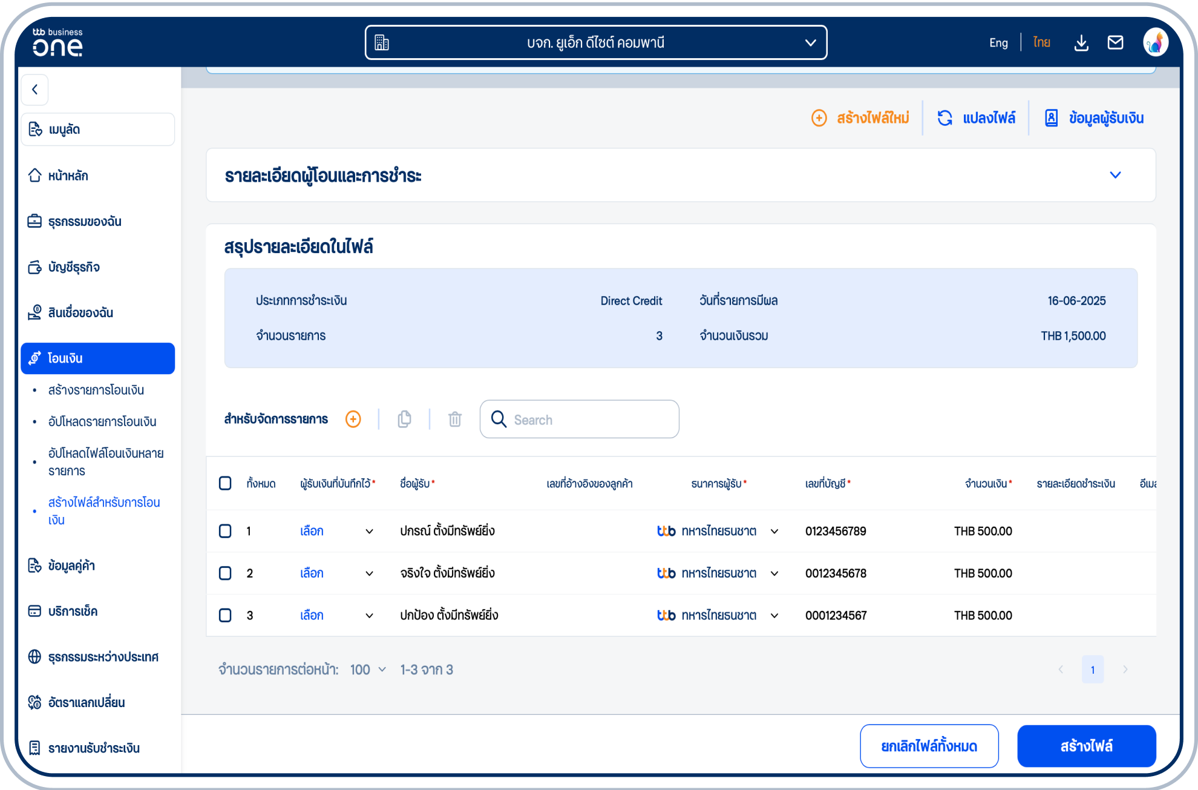Open โอนเงิน menu in sidebar
Viewport: 1198px width, 790px height.
pos(97,358)
